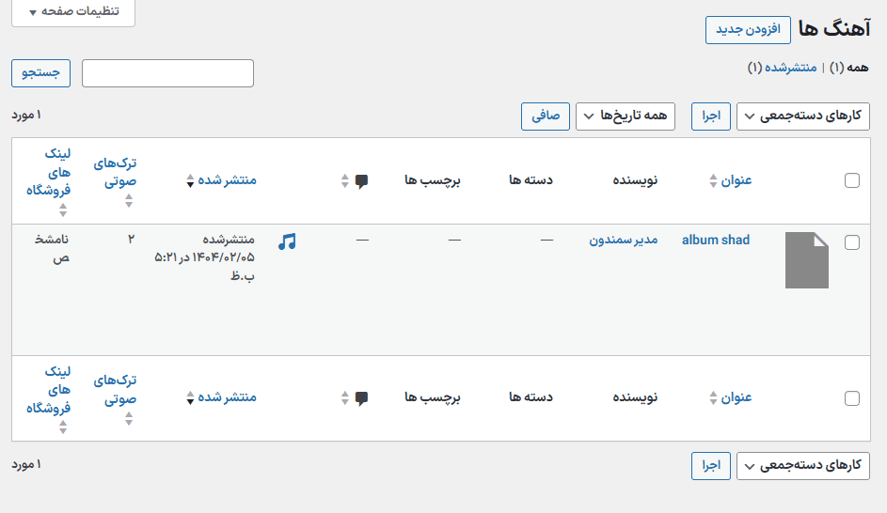Sort by عنوان in the table header
The image size is (887, 513).
click(x=730, y=180)
